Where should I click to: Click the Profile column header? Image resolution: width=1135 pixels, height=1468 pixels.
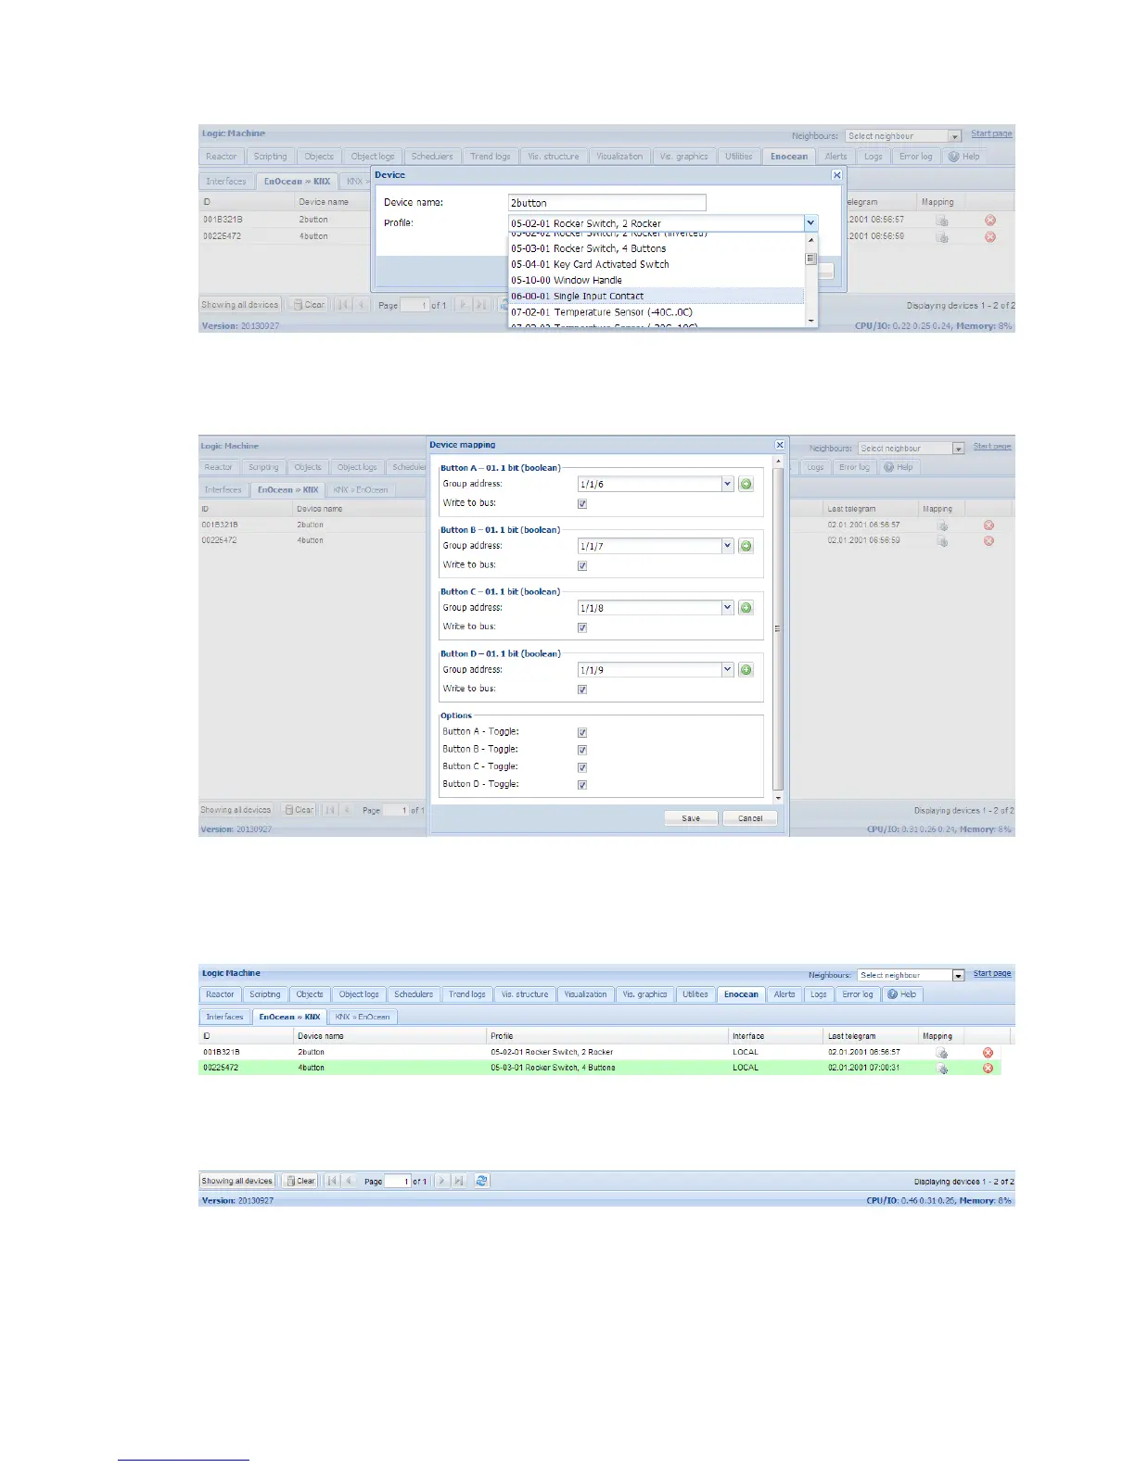[x=607, y=1036]
